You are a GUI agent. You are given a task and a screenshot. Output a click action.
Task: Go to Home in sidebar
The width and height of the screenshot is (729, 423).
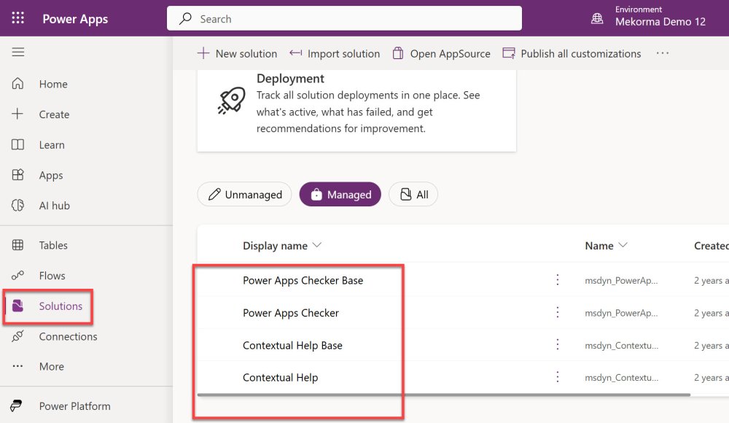(52, 84)
